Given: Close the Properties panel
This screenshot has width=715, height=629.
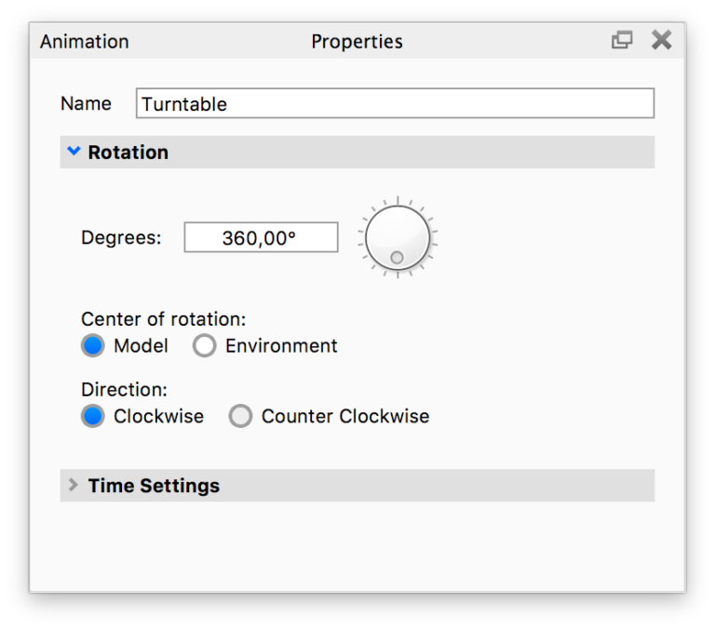Looking at the screenshot, I should 661,40.
